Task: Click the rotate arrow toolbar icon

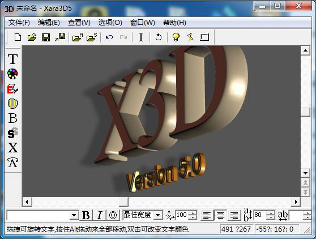Action: (x=159, y=37)
